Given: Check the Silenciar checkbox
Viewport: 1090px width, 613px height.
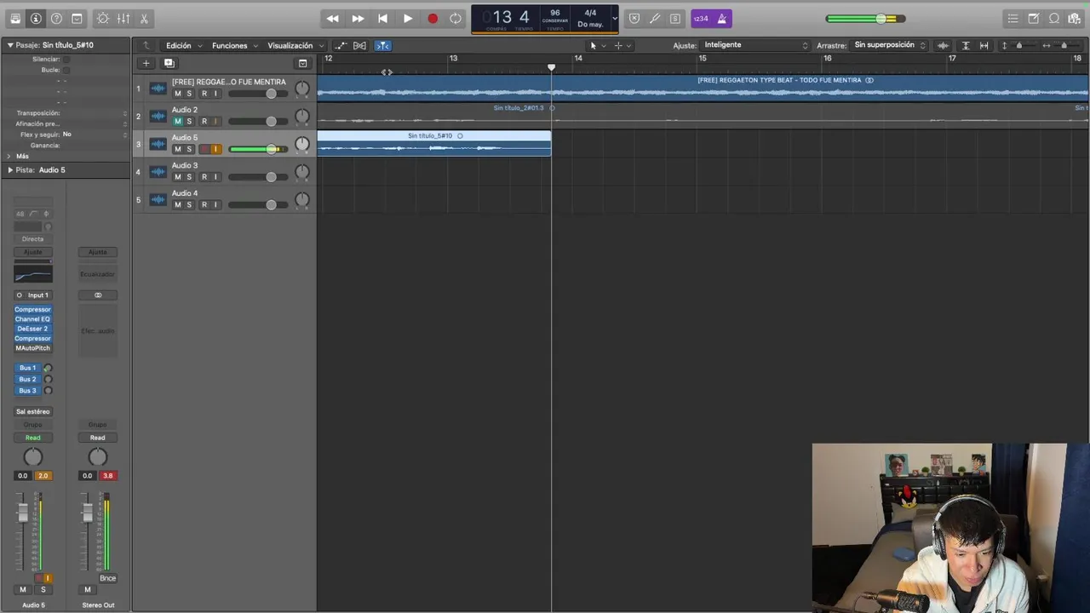Looking at the screenshot, I should pyautogui.click(x=66, y=60).
